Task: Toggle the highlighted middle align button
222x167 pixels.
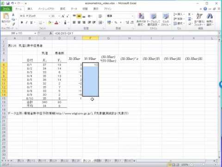Action: [x=79, y=16]
